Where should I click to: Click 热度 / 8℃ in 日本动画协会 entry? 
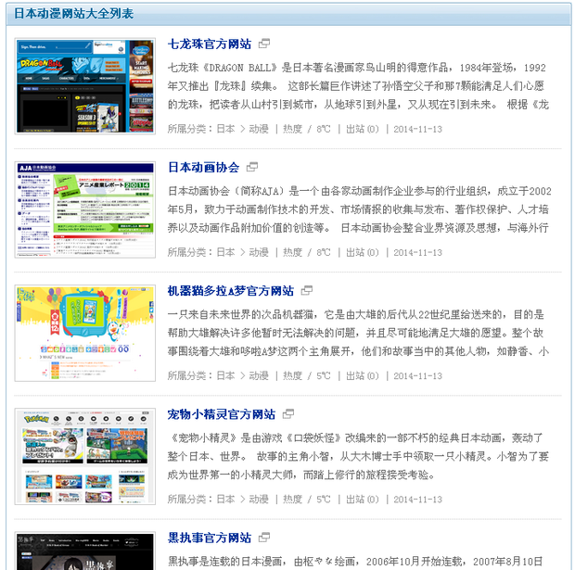[x=307, y=252]
